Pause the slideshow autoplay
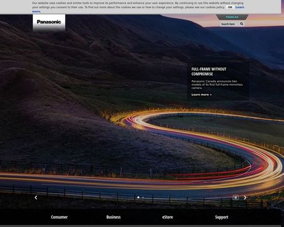284x227 pixels. pos(235,197)
